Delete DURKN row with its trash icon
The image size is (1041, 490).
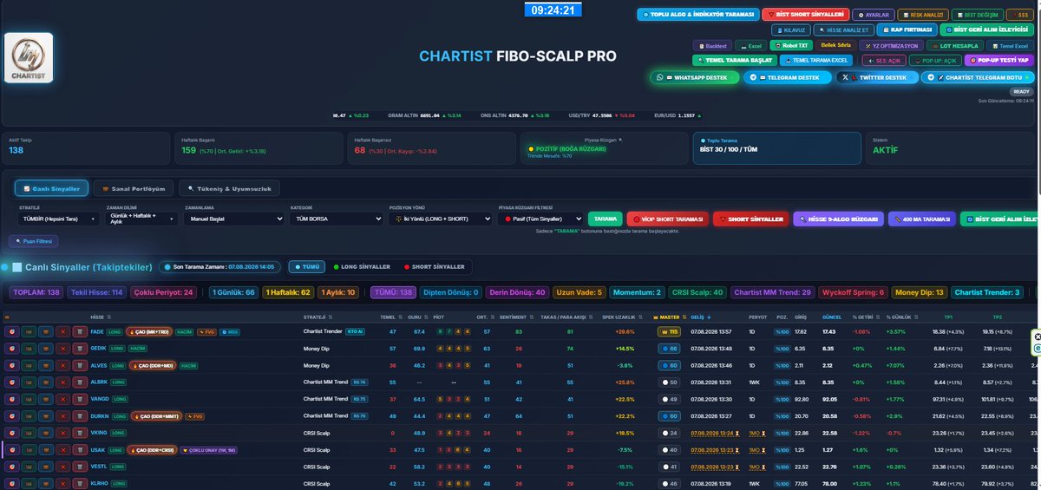(x=79, y=415)
